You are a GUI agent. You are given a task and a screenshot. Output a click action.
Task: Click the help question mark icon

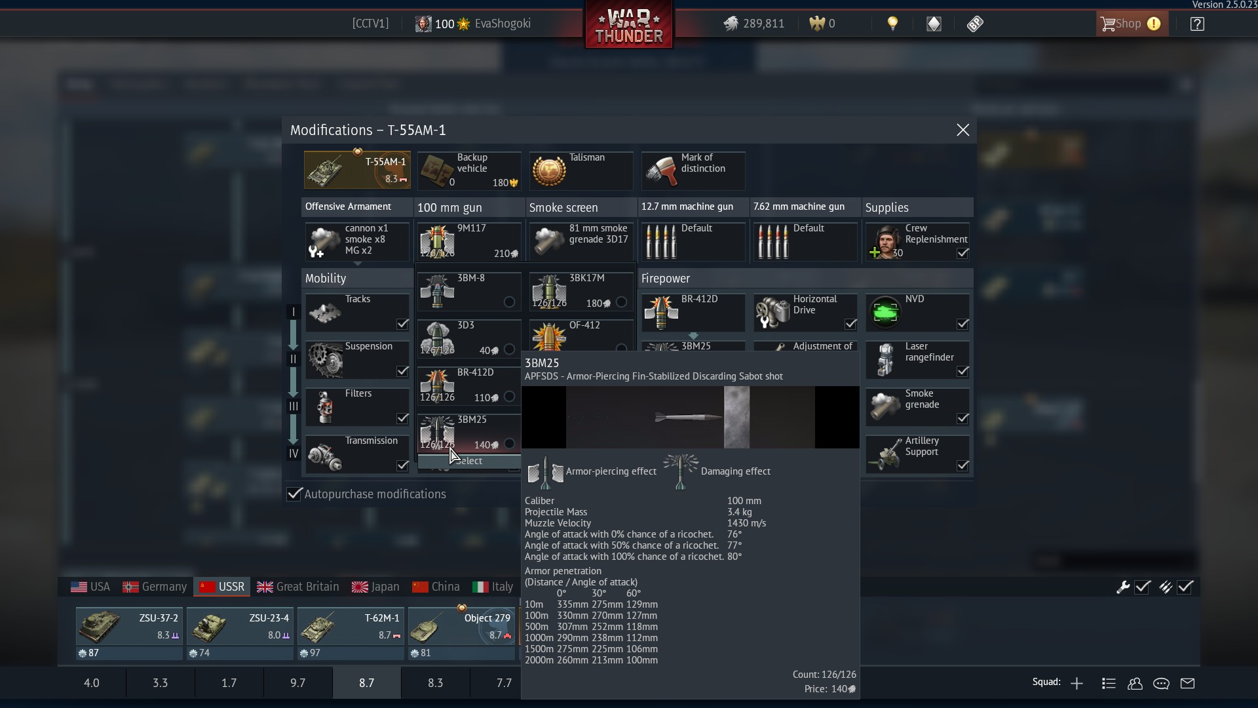tap(1197, 24)
